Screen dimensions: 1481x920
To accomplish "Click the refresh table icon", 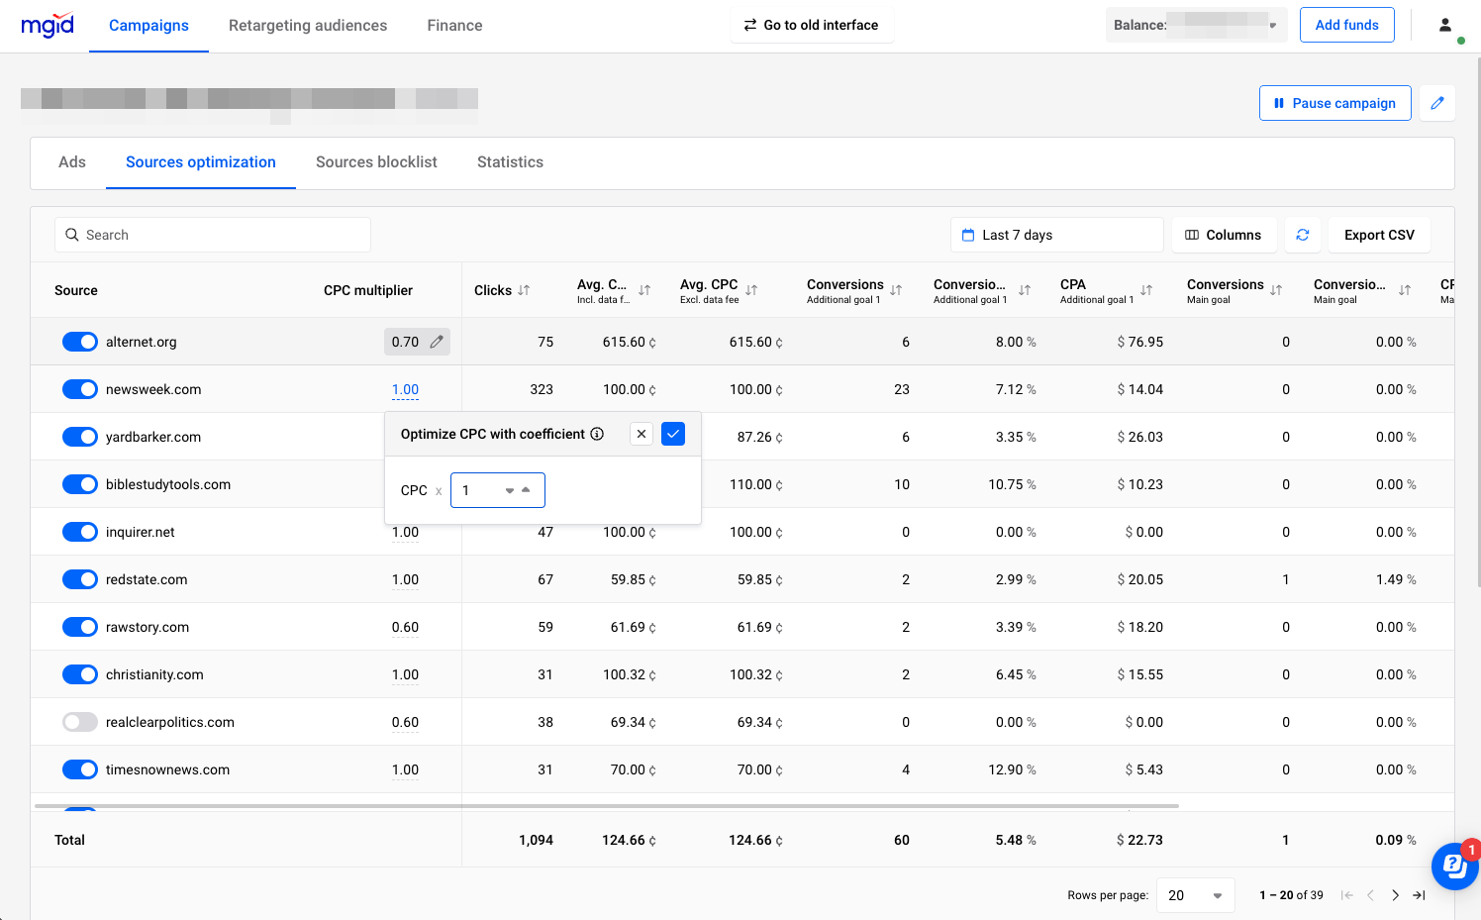I will 1303,235.
